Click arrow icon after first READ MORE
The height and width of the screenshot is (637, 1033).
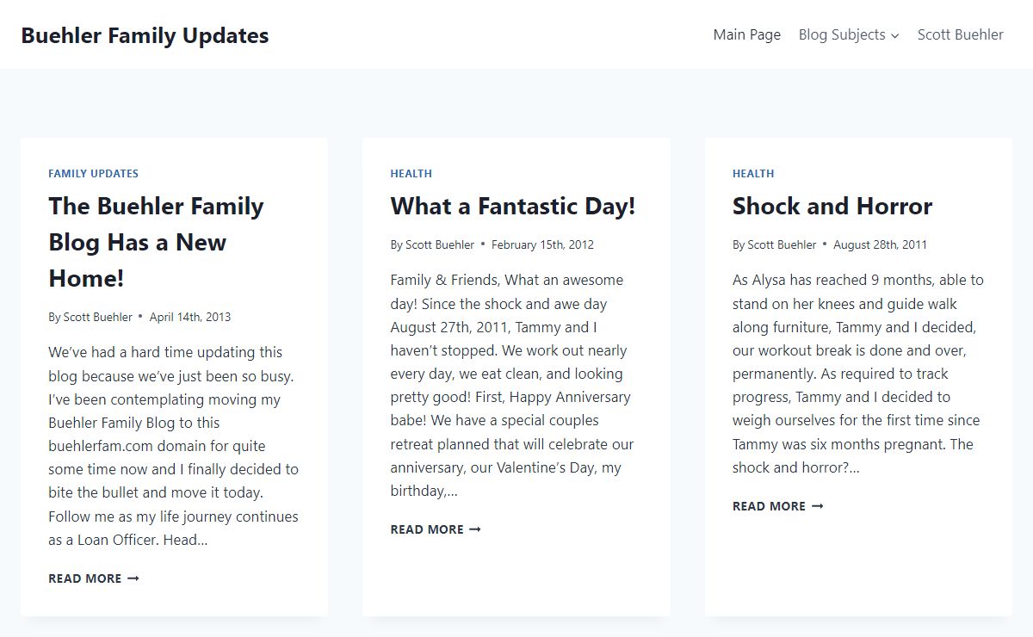click(x=133, y=578)
